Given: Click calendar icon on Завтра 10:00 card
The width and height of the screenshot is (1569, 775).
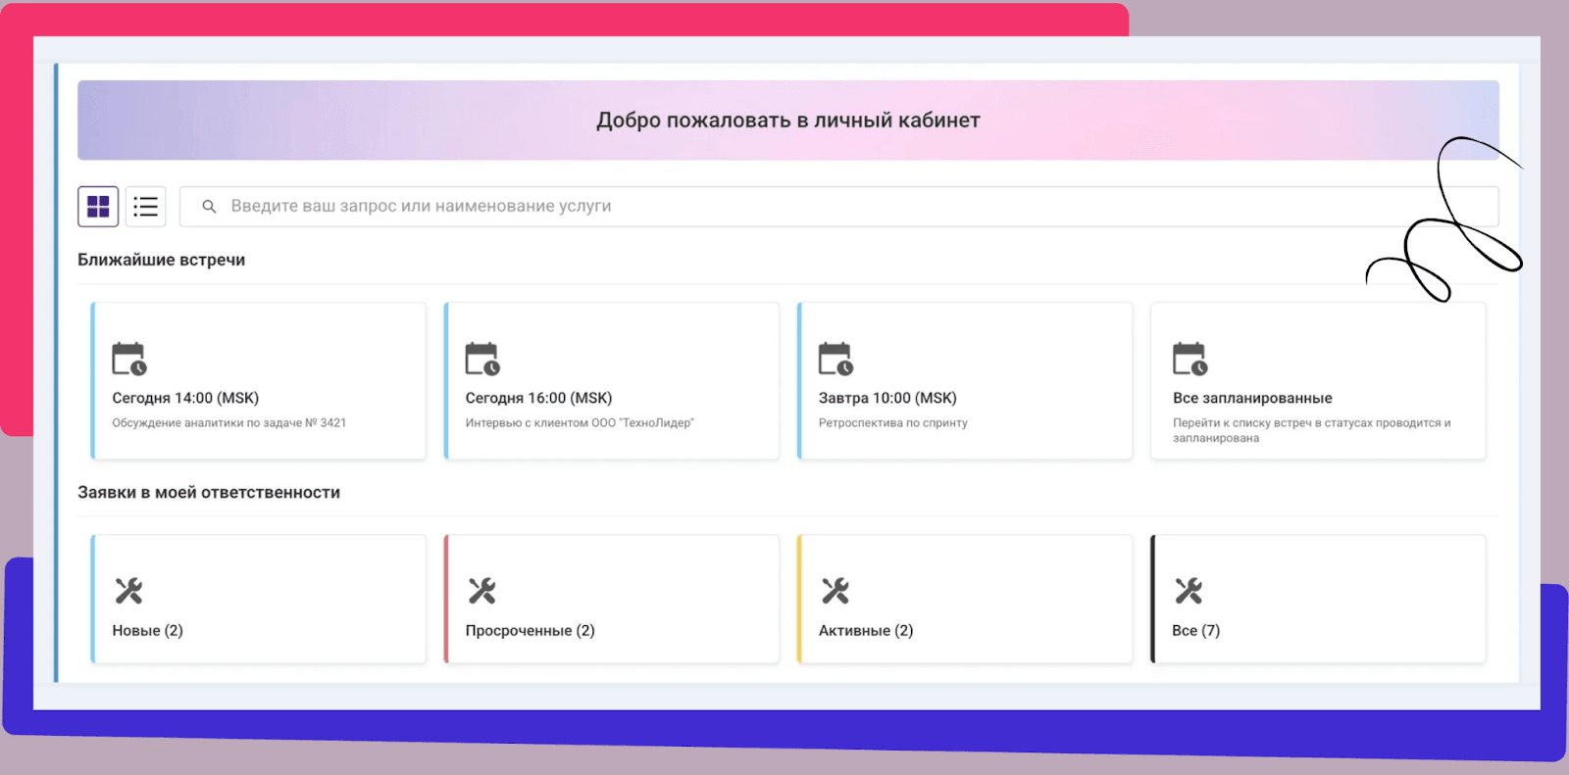Looking at the screenshot, I should [x=835, y=359].
